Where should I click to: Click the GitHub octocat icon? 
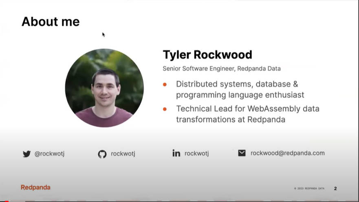click(102, 154)
